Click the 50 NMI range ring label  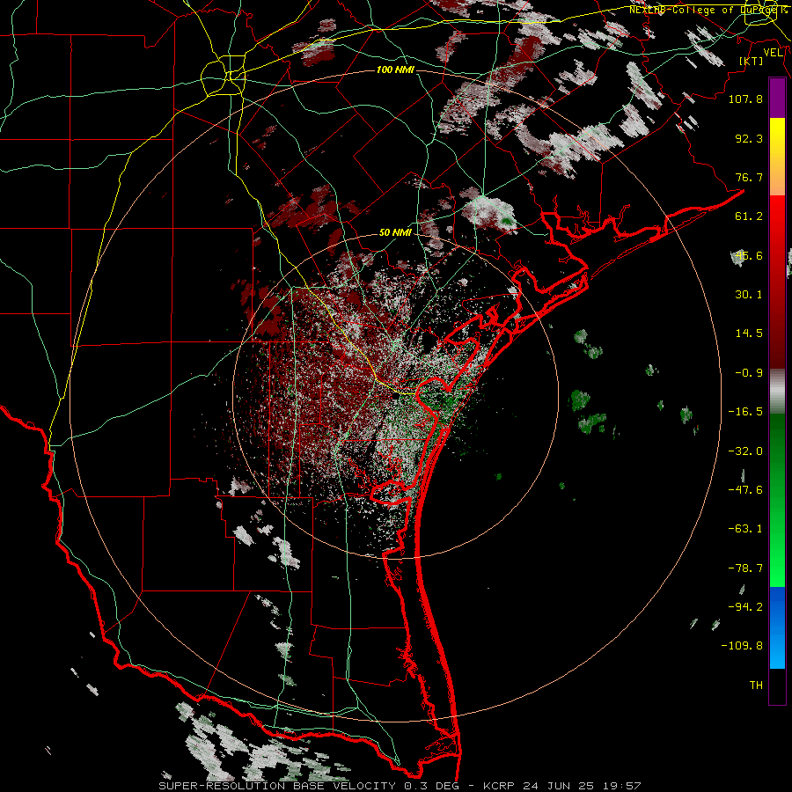pyautogui.click(x=395, y=232)
